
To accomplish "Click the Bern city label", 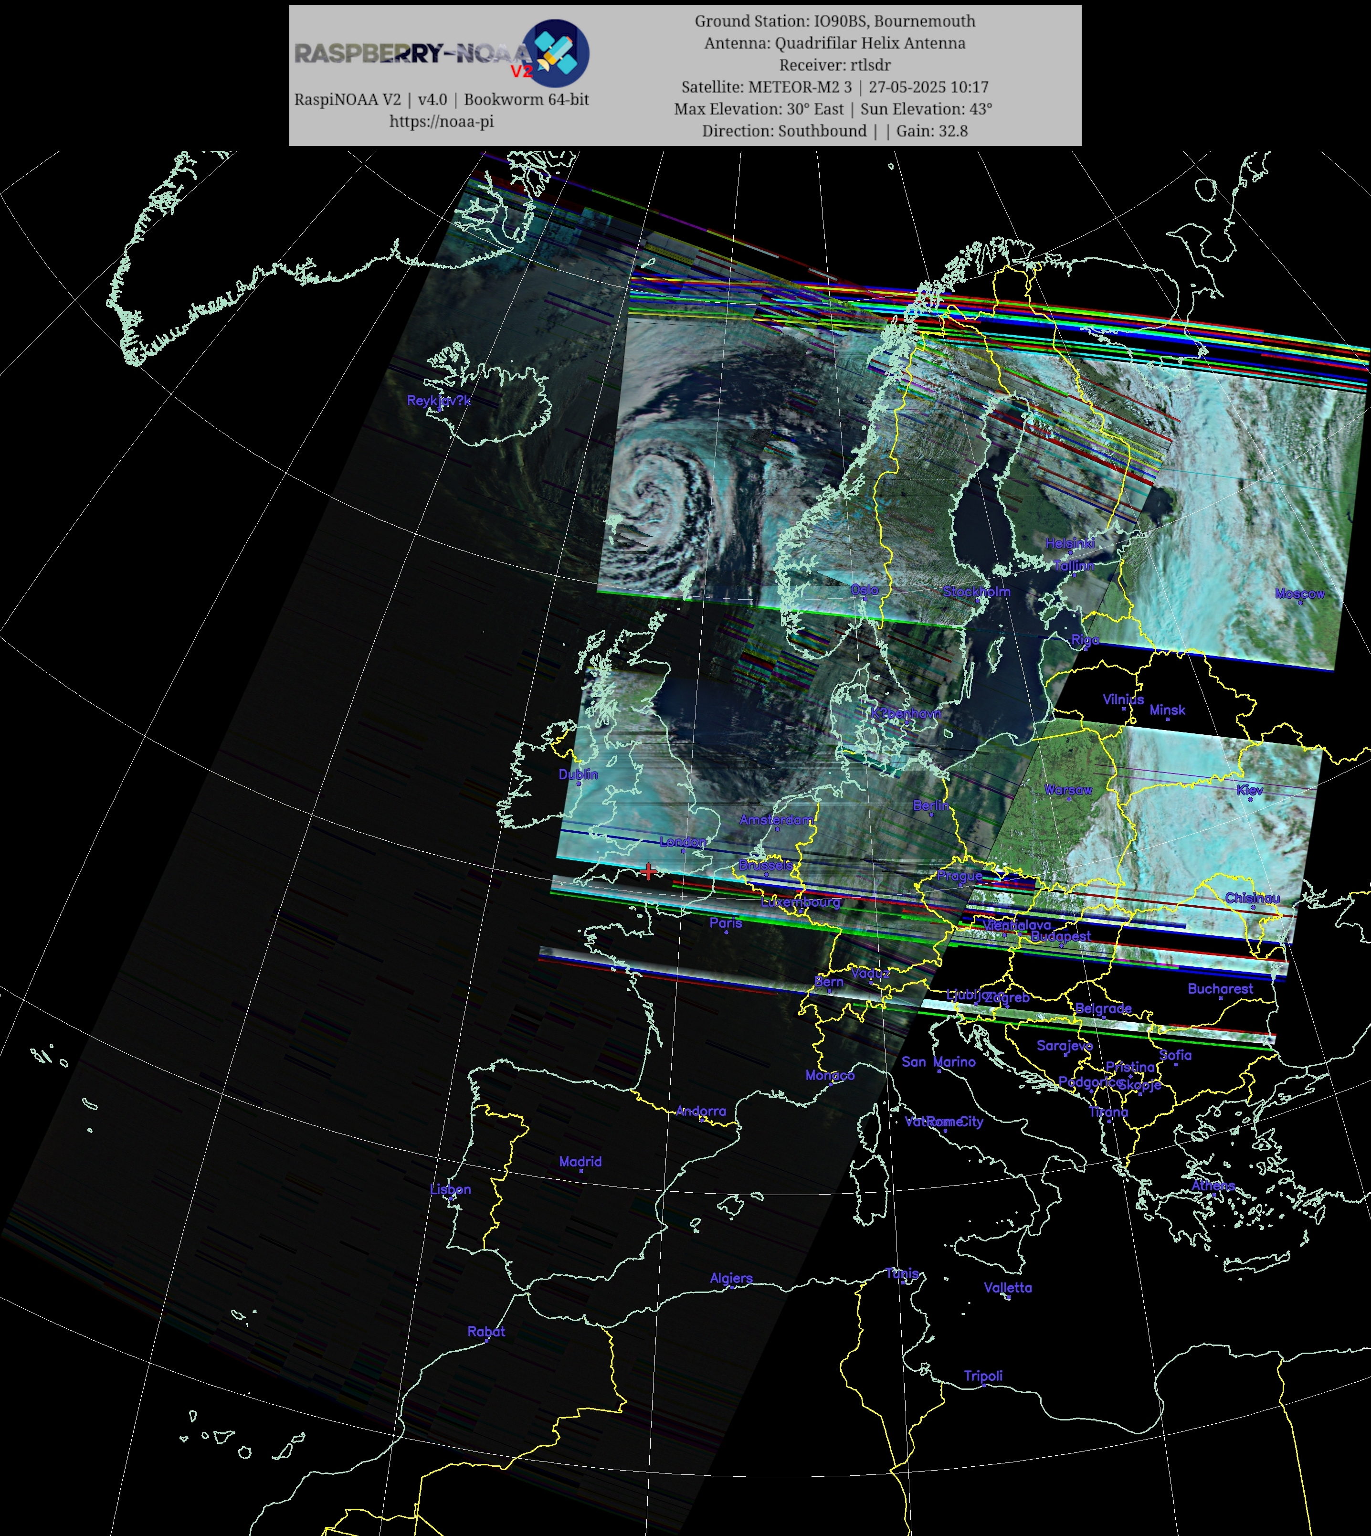I will (829, 982).
